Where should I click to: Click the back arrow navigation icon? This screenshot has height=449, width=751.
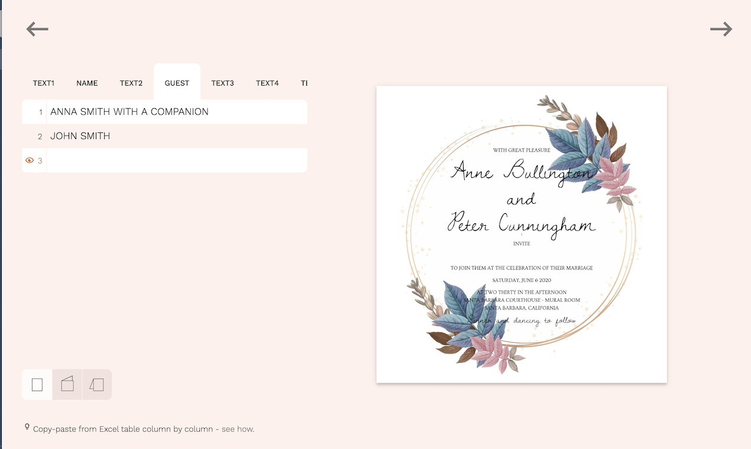pyautogui.click(x=37, y=28)
